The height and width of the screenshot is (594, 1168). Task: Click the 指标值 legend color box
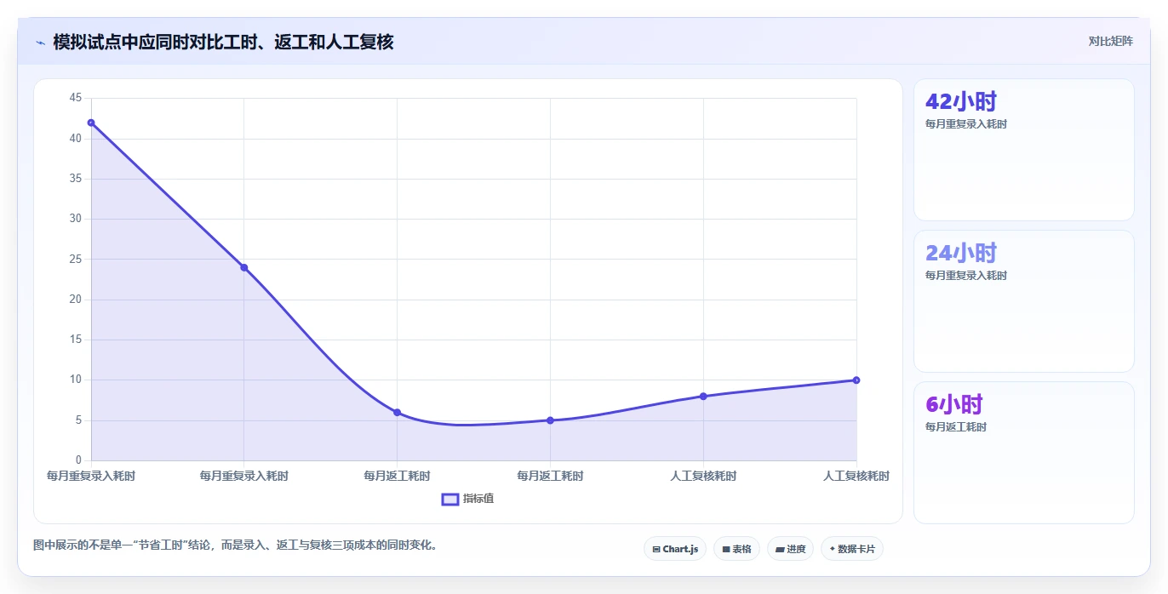pyautogui.click(x=450, y=499)
